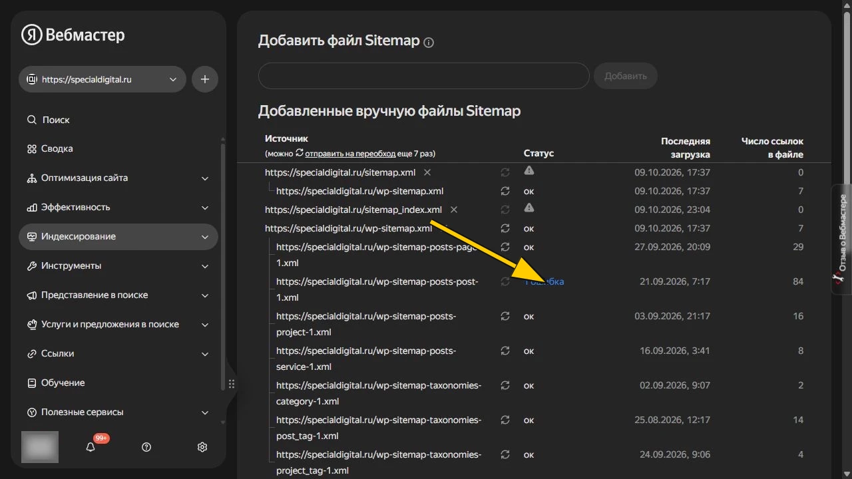Click the warning status icon for sitemap.xml
The height and width of the screenshot is (479, 852).
(x=529, y=171)
